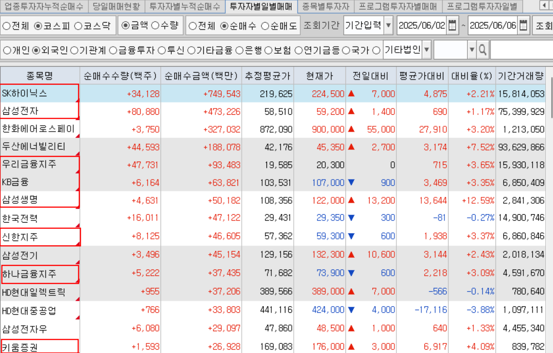Open the 당일매매현황 tab
The image size is (553, 353).
[116, 6]
